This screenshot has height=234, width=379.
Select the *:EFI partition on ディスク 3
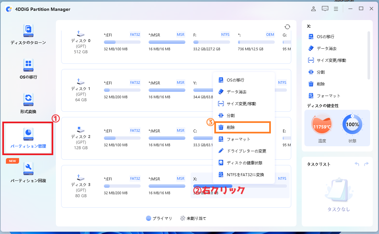pyautogui.click(x=122, y=186)
